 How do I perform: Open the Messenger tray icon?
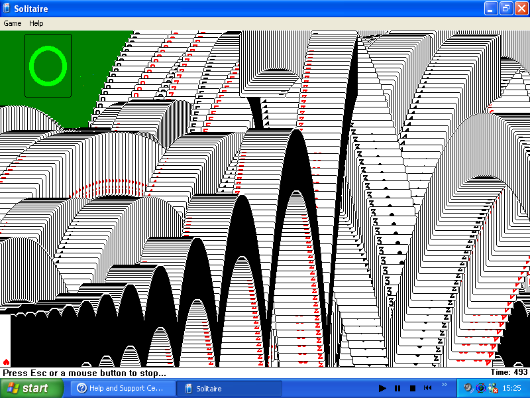(492, 388)
